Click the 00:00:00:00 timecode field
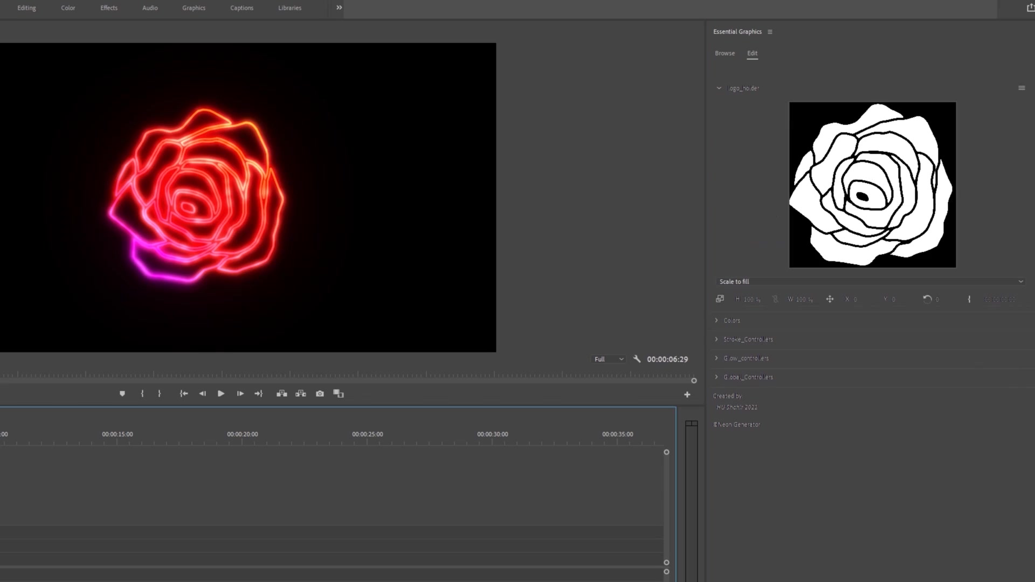Viewport: 1035px width, 582px height. pyautogui.click(x=999, y=300)
